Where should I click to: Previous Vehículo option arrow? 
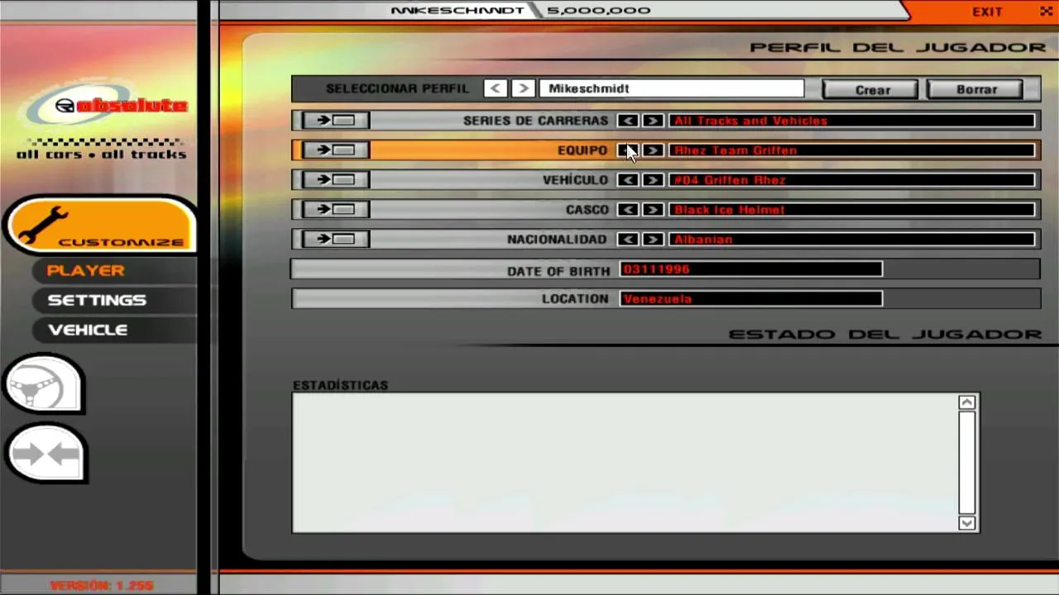pyautogui.click(x=628, y=180)
